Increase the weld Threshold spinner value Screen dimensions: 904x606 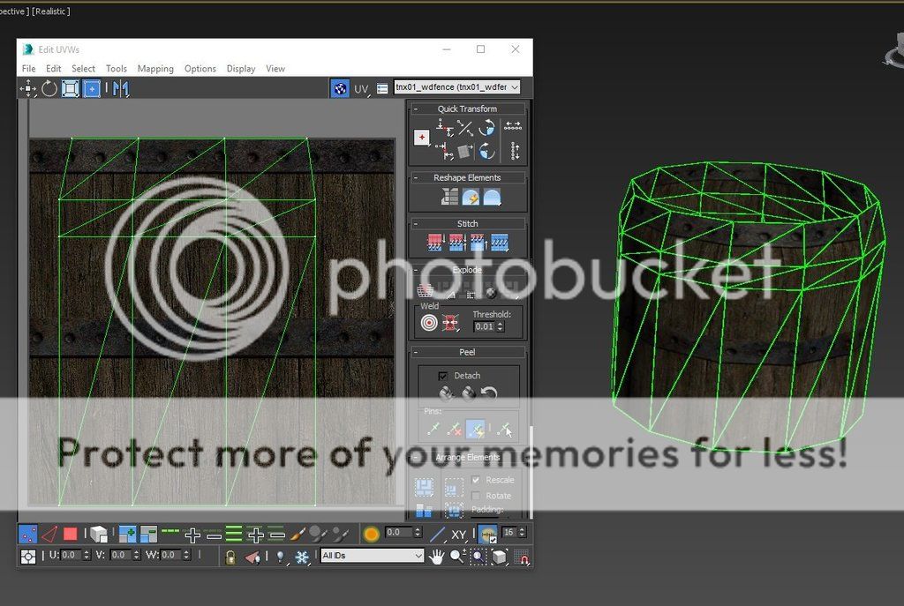click(x=501, y=323)
